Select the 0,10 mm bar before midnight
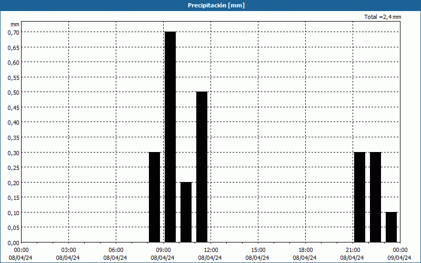 (x=391, y=227)
